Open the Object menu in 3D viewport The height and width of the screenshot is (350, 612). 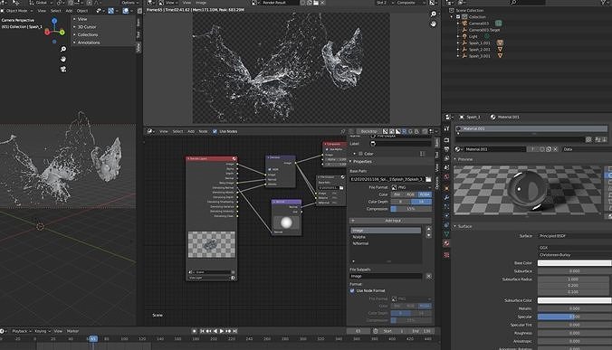82,11
